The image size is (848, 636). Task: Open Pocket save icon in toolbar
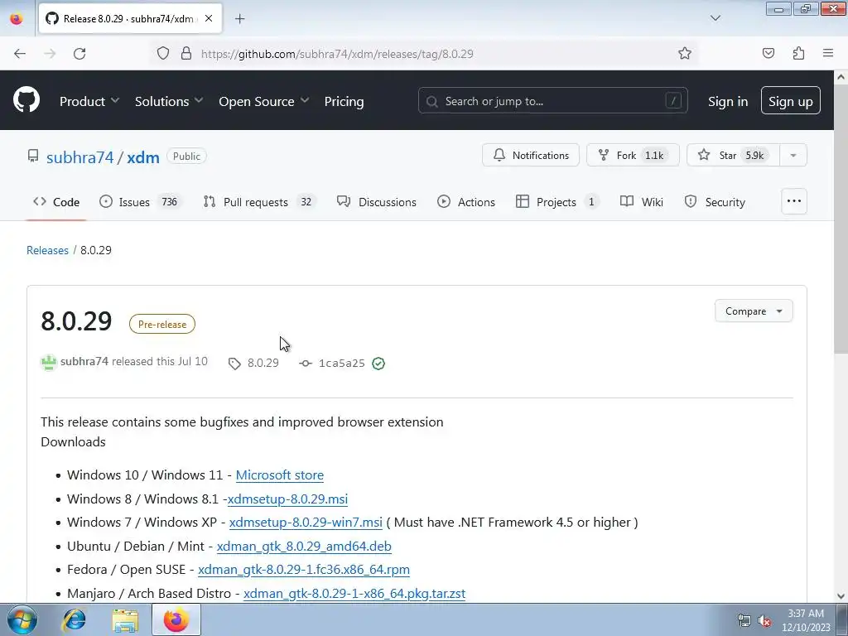pos(768,54)
